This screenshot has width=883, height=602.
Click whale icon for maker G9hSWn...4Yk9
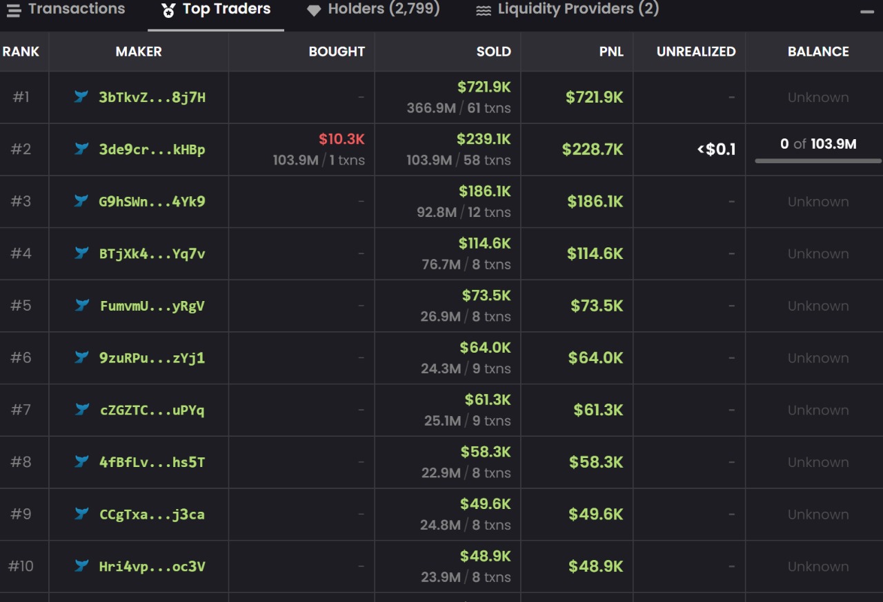point(81,201)
